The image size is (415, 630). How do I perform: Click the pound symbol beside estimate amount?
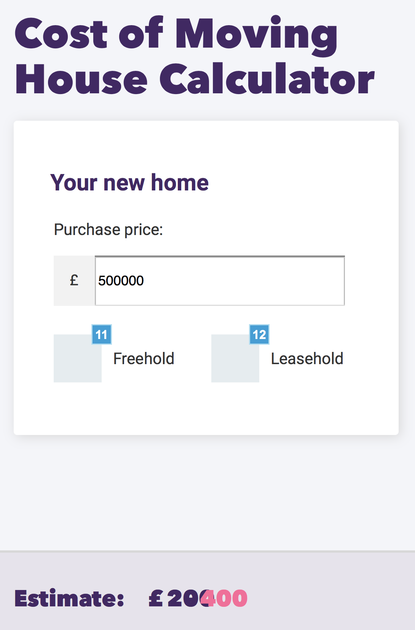156,598
